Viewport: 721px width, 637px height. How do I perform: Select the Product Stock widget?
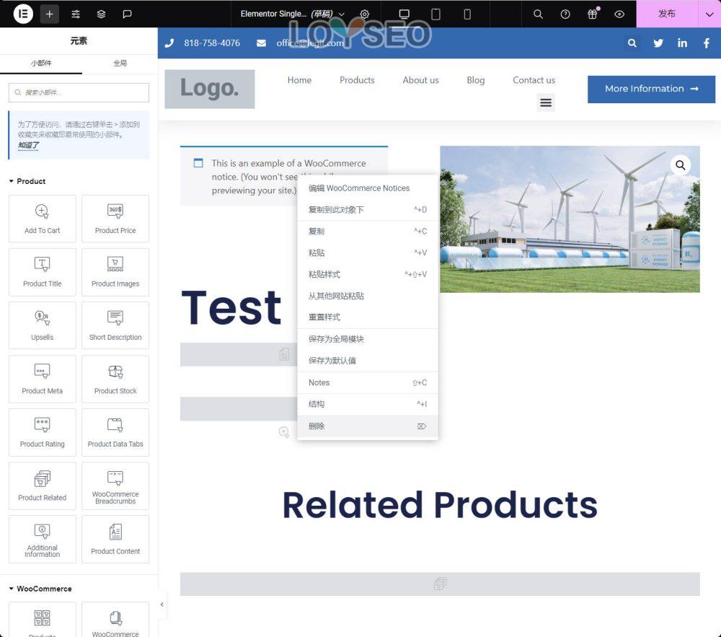tap(115, 379)
